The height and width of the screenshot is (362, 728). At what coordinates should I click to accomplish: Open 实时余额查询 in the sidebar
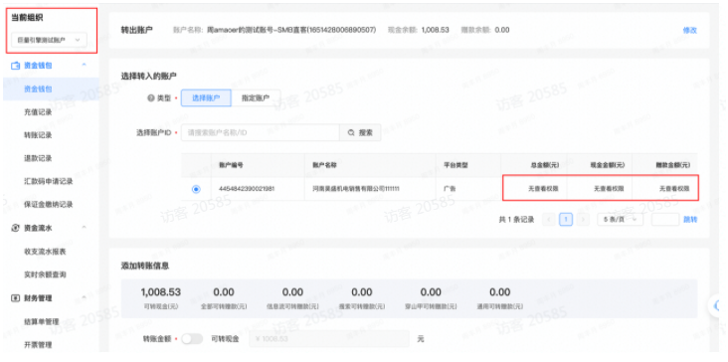[x=45, y=274]
